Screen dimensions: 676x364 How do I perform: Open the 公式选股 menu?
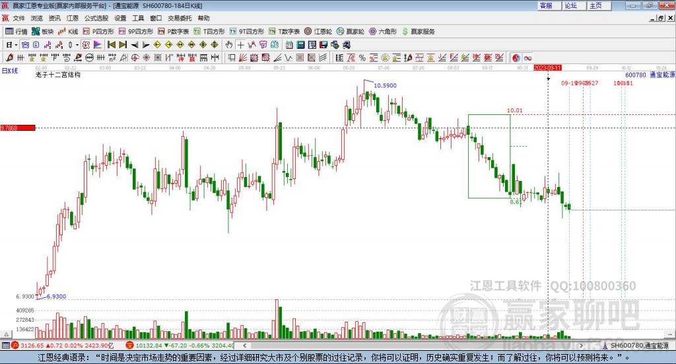click(x=96, y=18)
